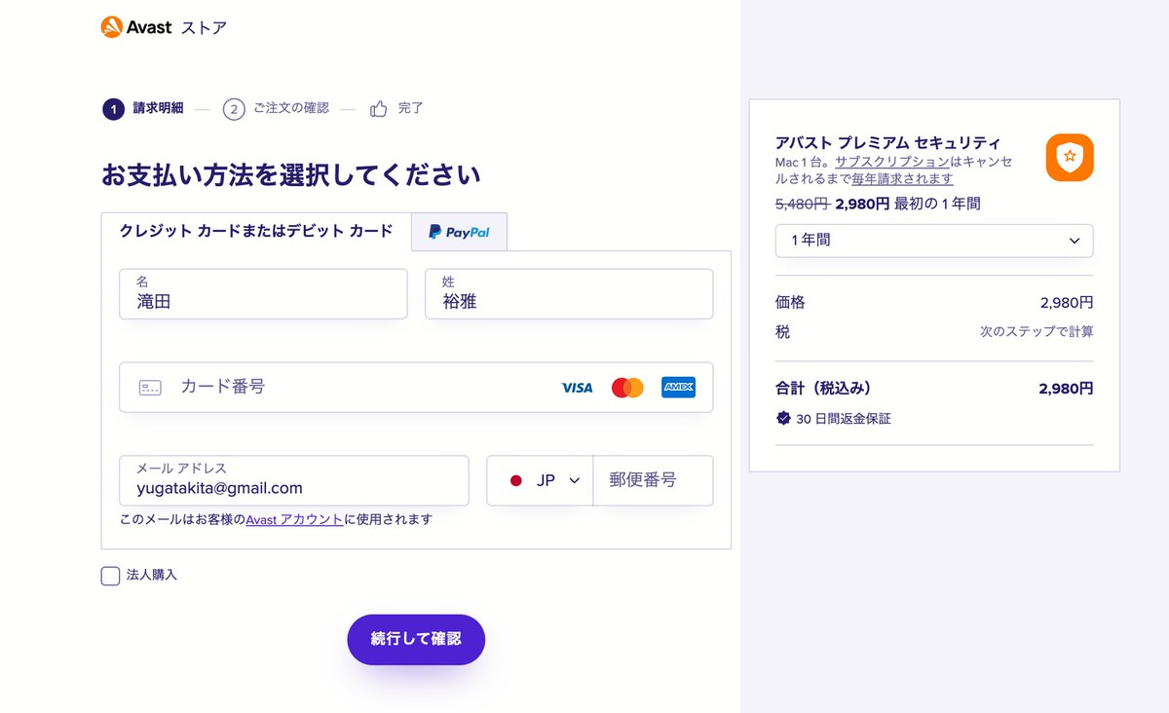
Task: Click the 30-day money-back guarantee badge icon
Action: tap(783, 419)
